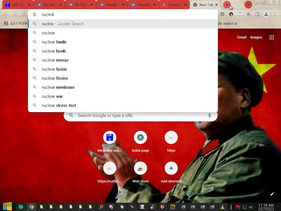Expand the tab search dropdown arrow
This screenshot has width=281, height=211.
248,5
